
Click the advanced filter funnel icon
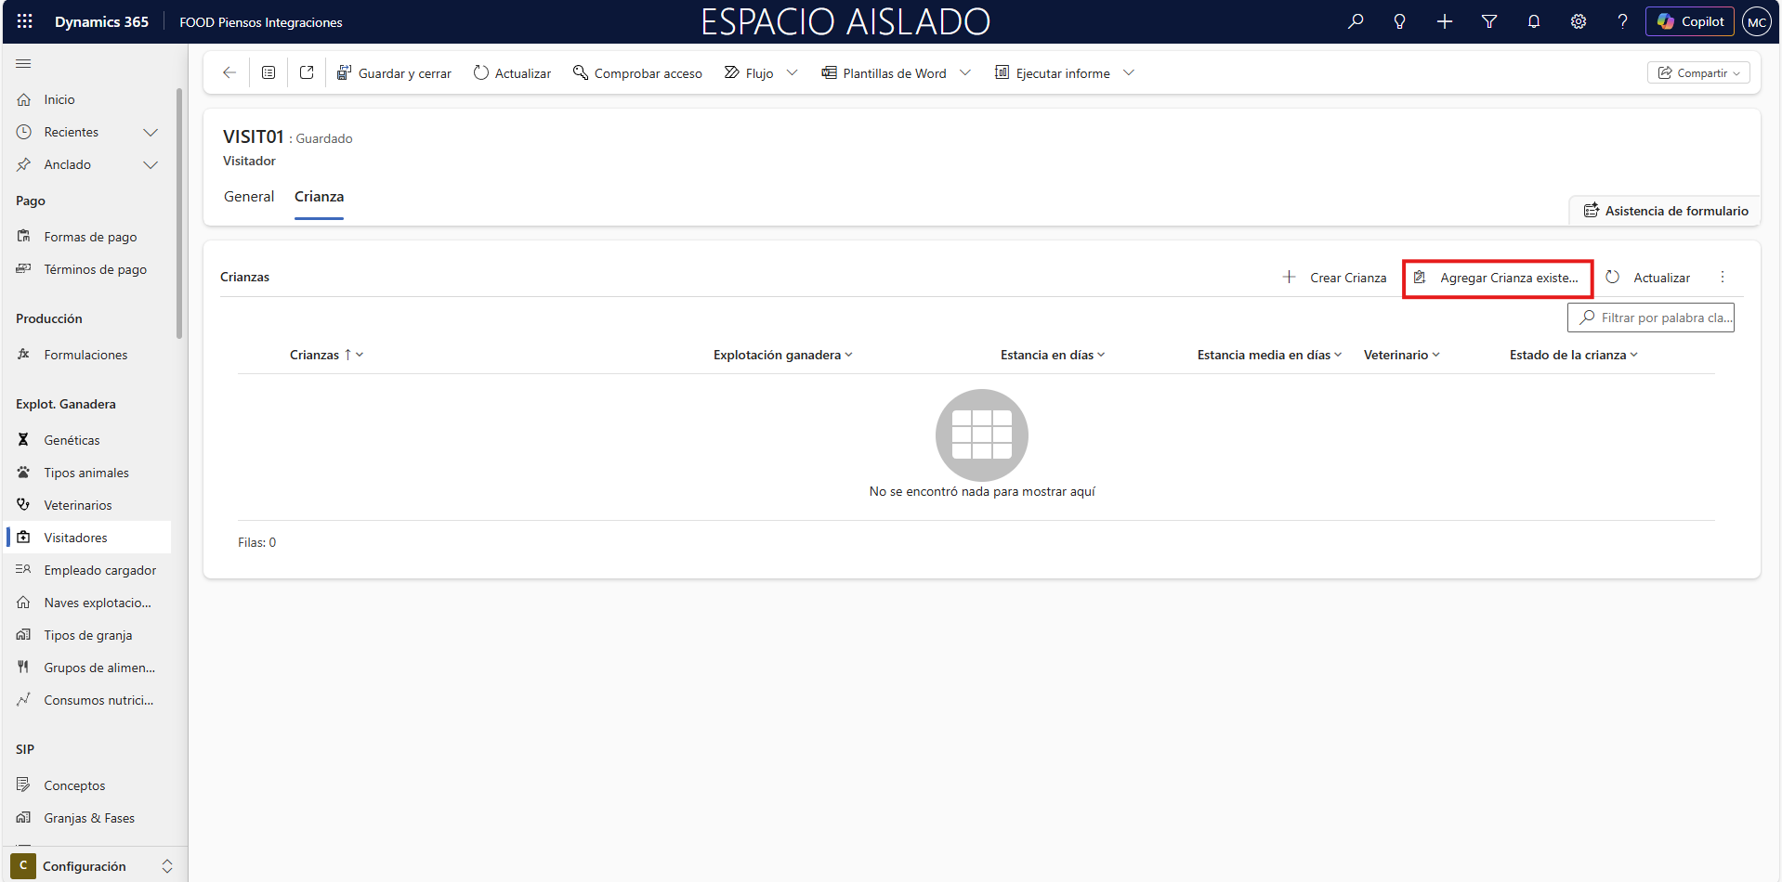point(1489,21)
